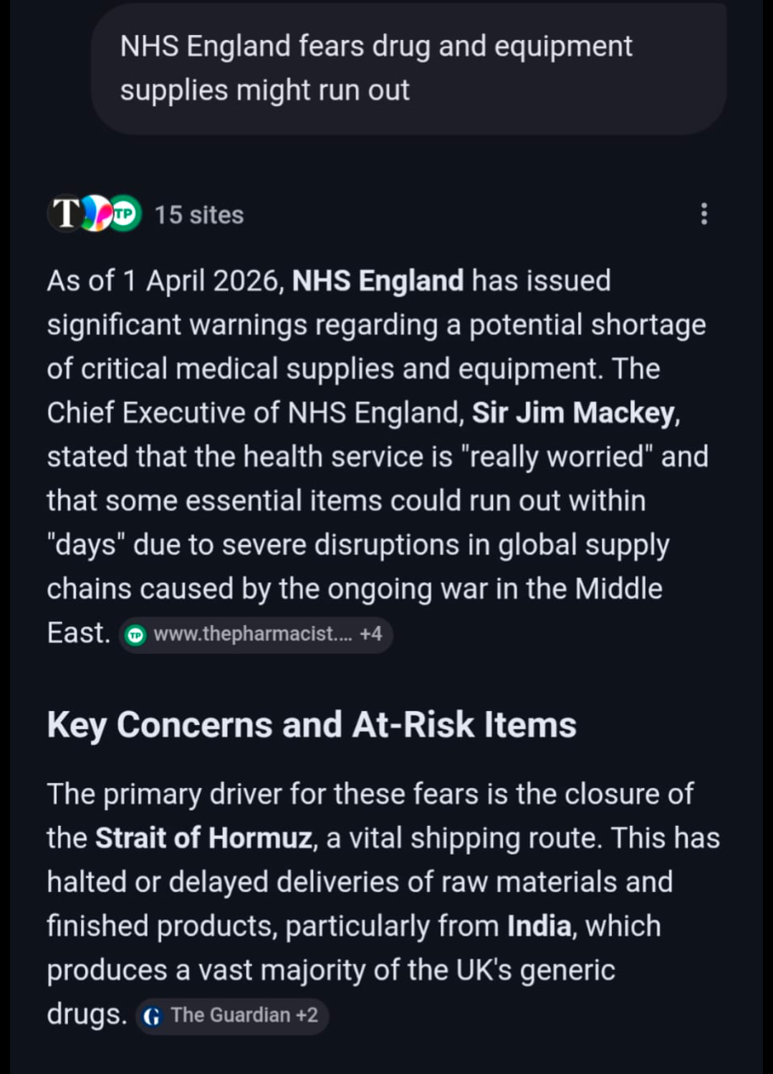The image size is (773, 1074).
Task: Click the bold 'Strait of Hormuz' term
Action: [204, 838]
